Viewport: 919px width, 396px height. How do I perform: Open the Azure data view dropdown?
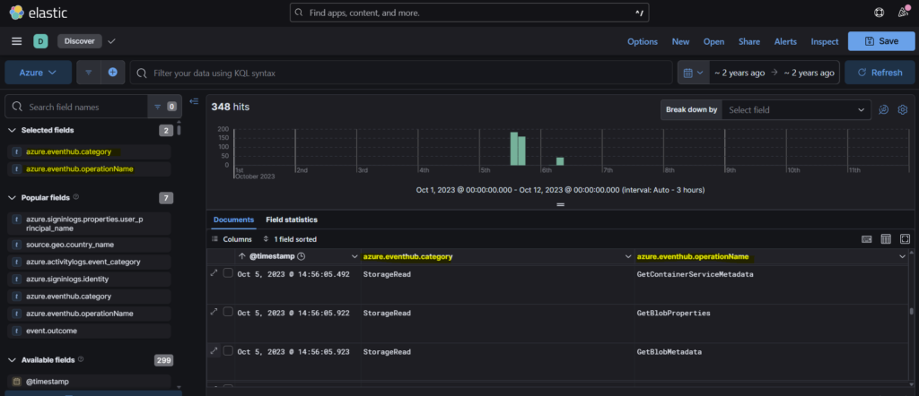(x=38, y=73)
